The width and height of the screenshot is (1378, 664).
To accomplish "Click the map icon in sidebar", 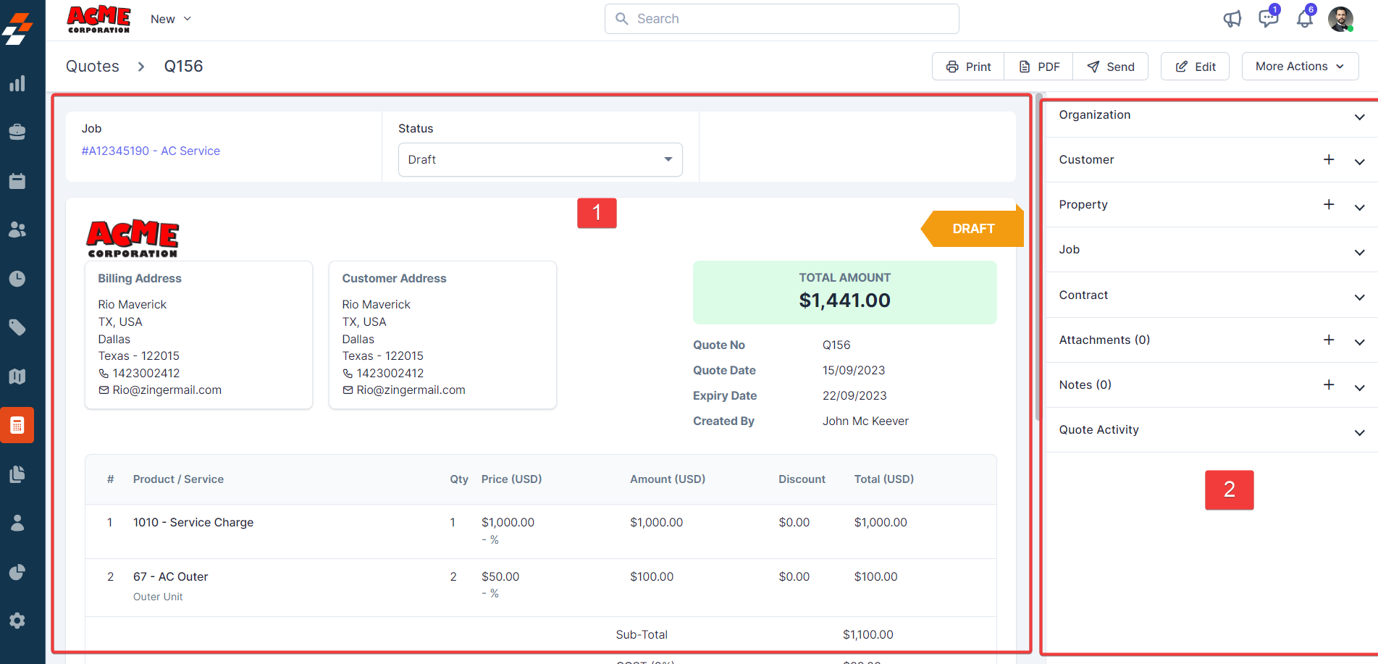I will coord(17,376).
